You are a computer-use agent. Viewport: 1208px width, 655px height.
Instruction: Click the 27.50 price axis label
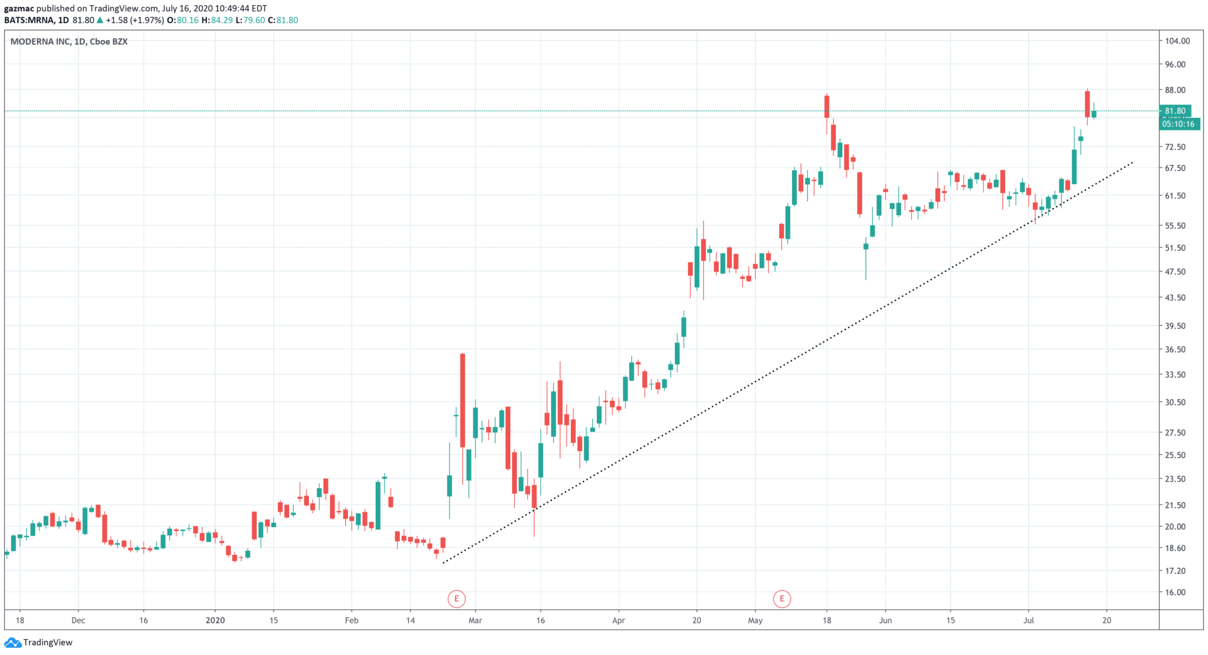(x=1175, y=433)
